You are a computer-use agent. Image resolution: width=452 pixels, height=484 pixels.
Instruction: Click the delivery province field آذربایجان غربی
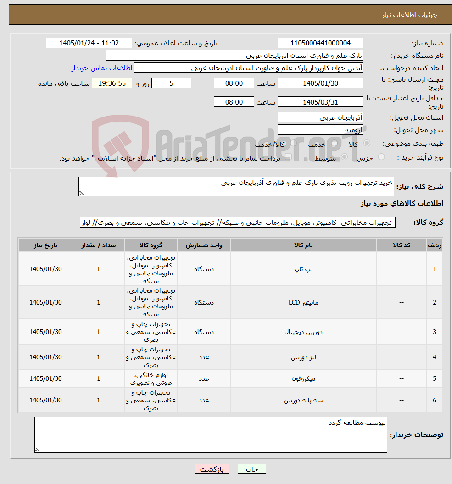click(x=320, y=117)
